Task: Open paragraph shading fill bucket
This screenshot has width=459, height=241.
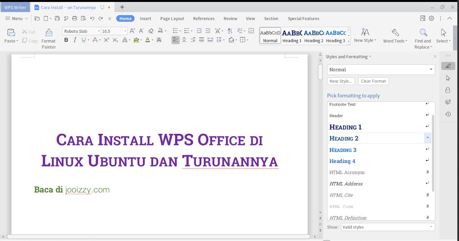Action: coord(231,40)
